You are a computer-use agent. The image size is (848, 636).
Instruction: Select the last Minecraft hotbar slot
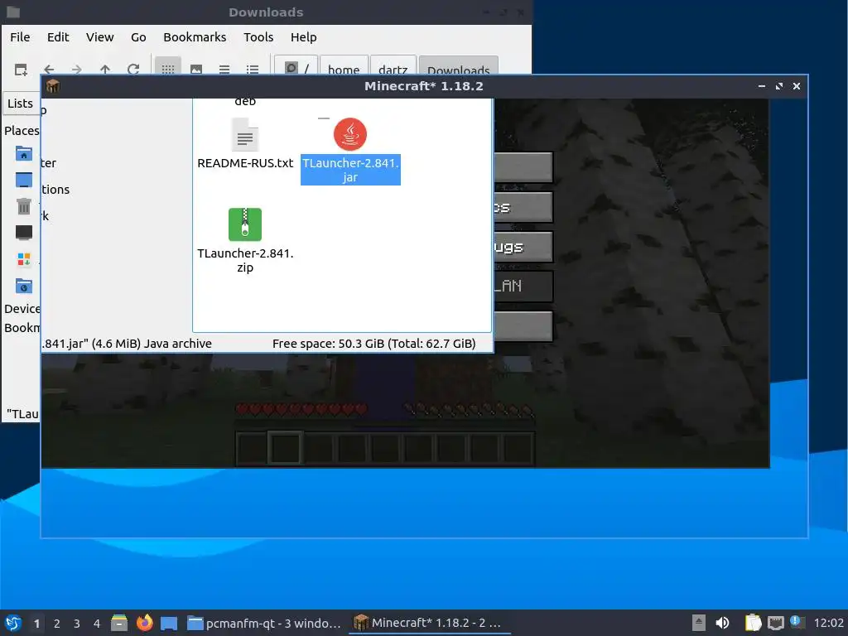[517, 447]
